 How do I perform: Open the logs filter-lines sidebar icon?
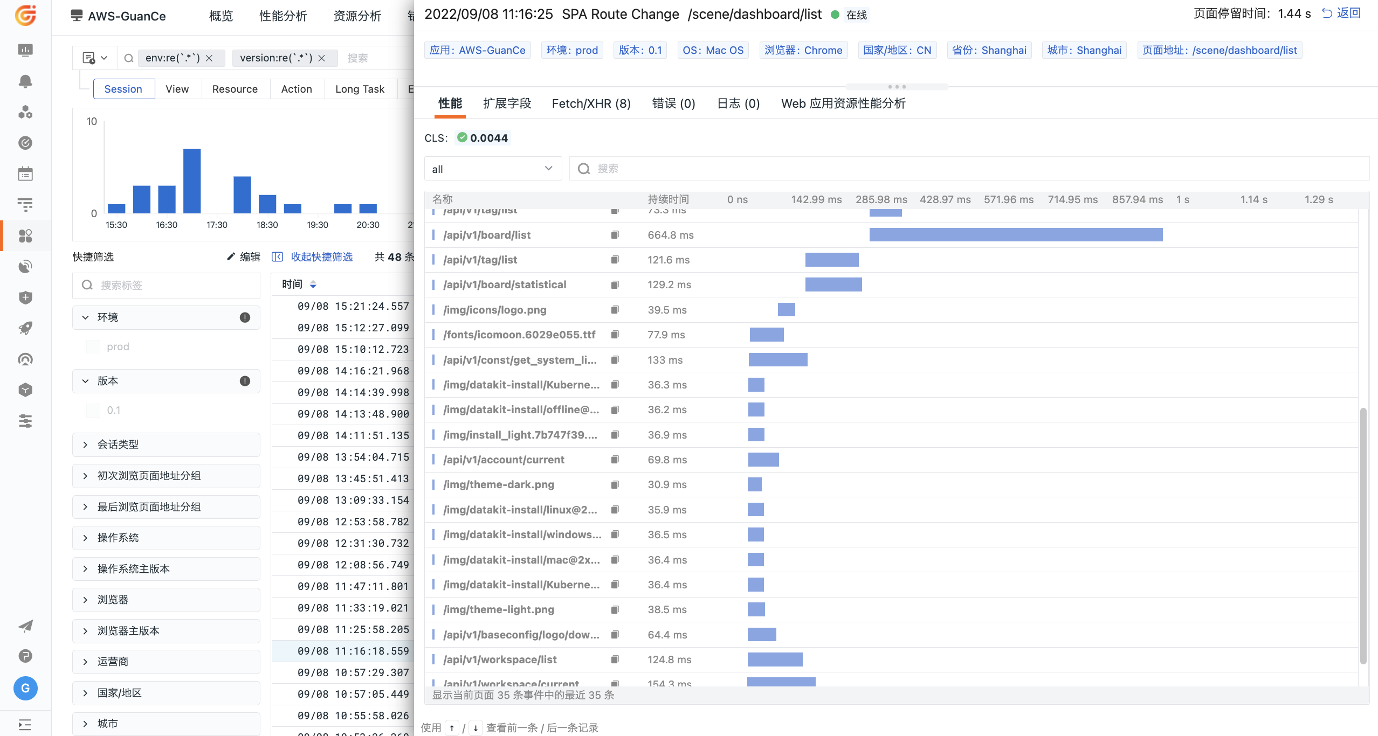(x=25, y=205)
